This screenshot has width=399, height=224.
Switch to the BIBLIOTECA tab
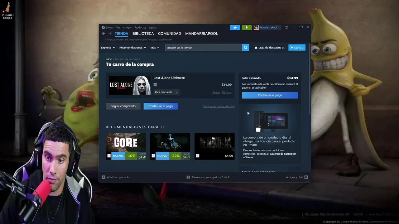point(143,34)
